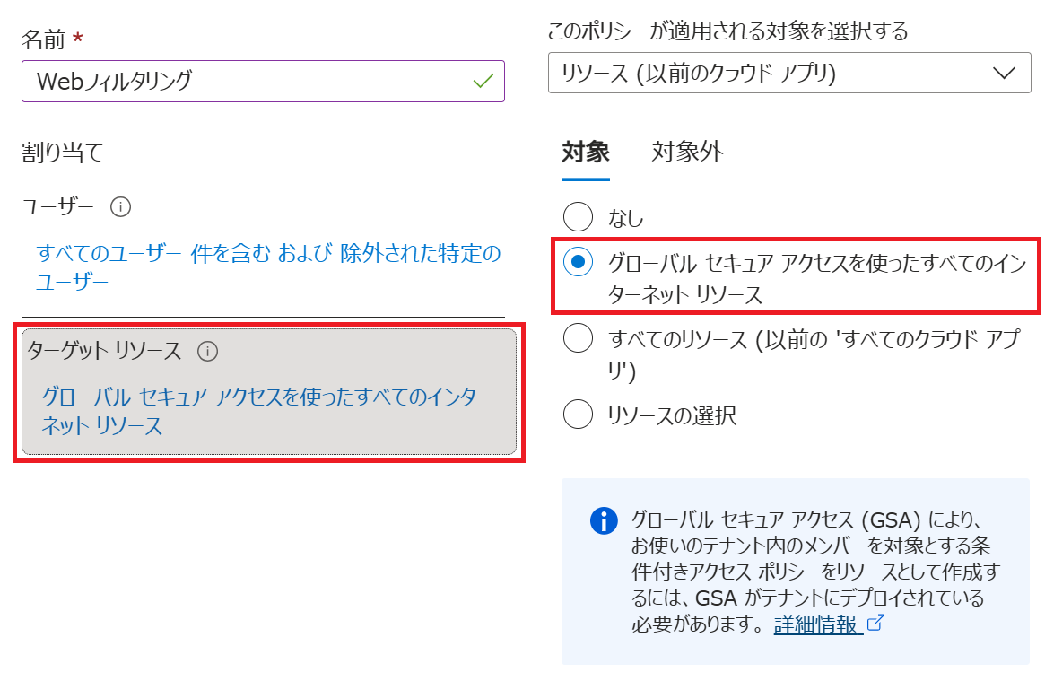
Task: Click the ユーザー label text
Action: pos(57,206)
